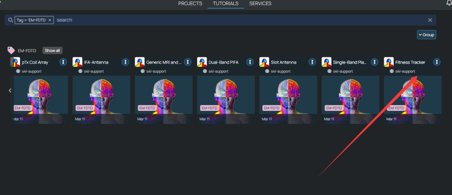The image size is (452, 195).
Task: Remove the Tag = 'EM-FDTD' filter chip
Action: pos(50,20)
